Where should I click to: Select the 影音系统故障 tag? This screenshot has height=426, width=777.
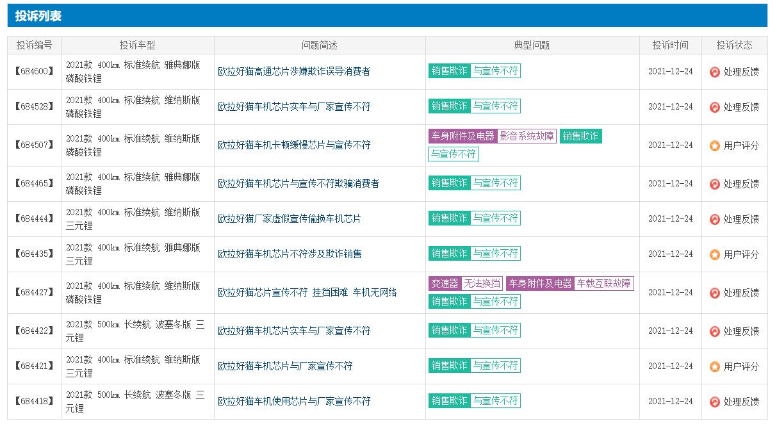tap(527, 136)
